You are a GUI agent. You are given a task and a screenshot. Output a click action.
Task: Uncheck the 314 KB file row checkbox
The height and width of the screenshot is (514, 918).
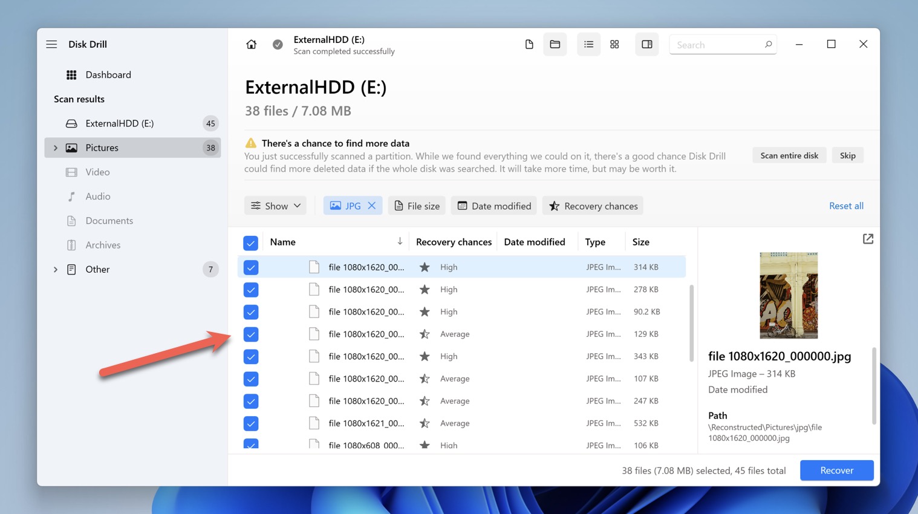click(x=251, y=267)
